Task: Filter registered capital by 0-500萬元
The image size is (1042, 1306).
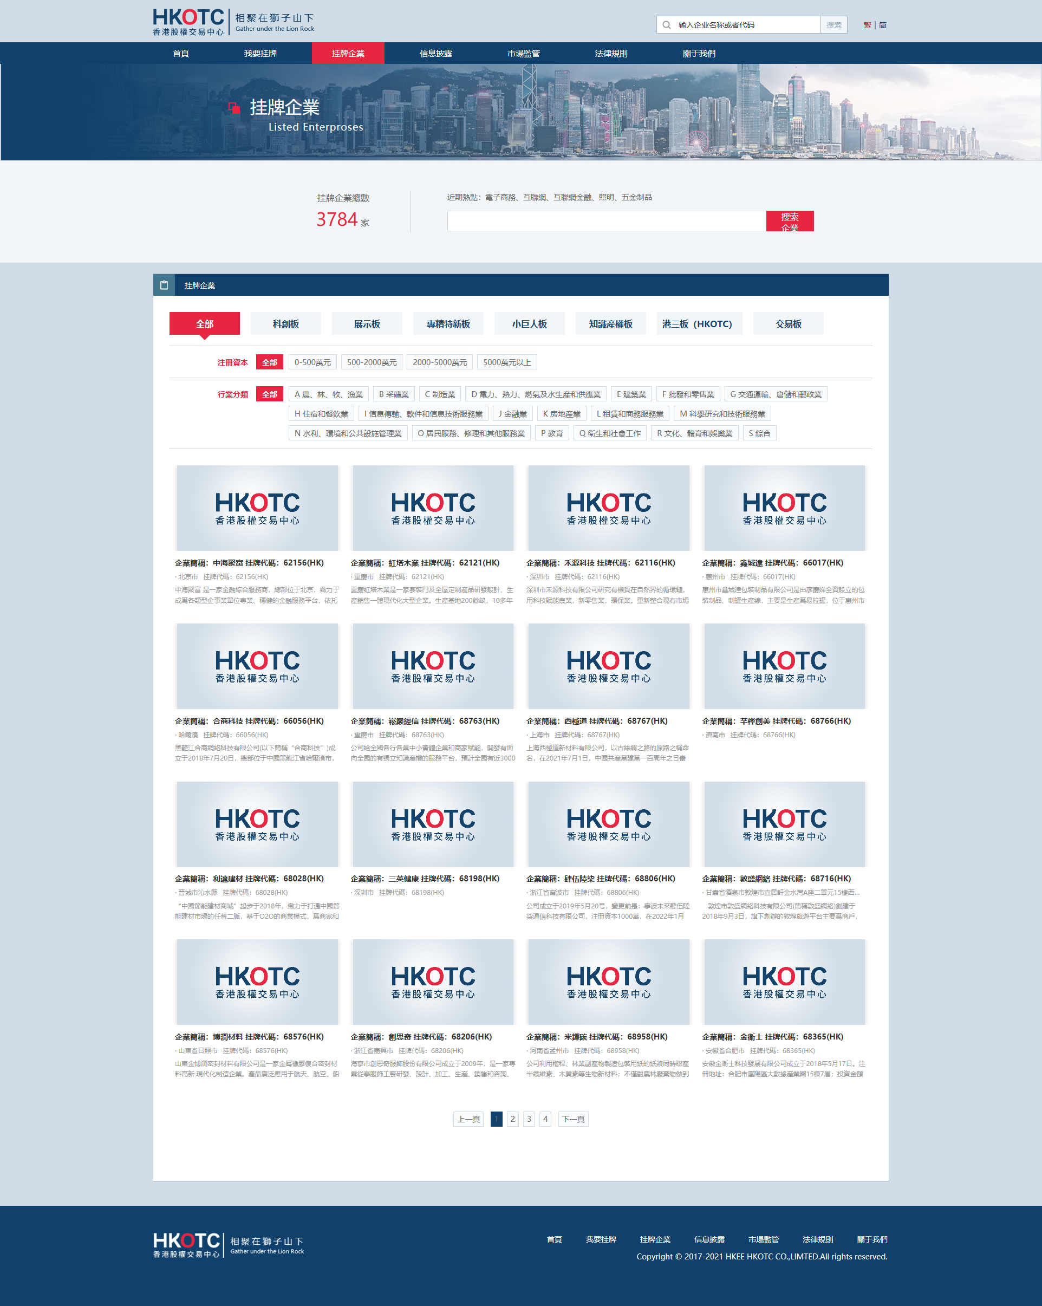Action: (x=312, y=362)
